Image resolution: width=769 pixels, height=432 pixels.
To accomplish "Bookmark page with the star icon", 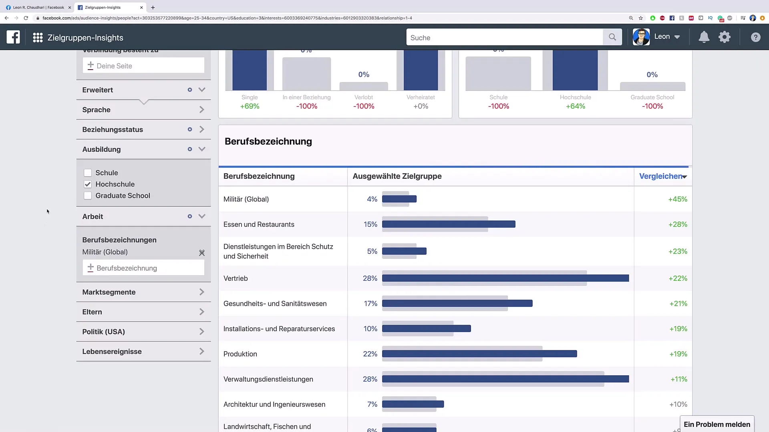I will point(641,18).
